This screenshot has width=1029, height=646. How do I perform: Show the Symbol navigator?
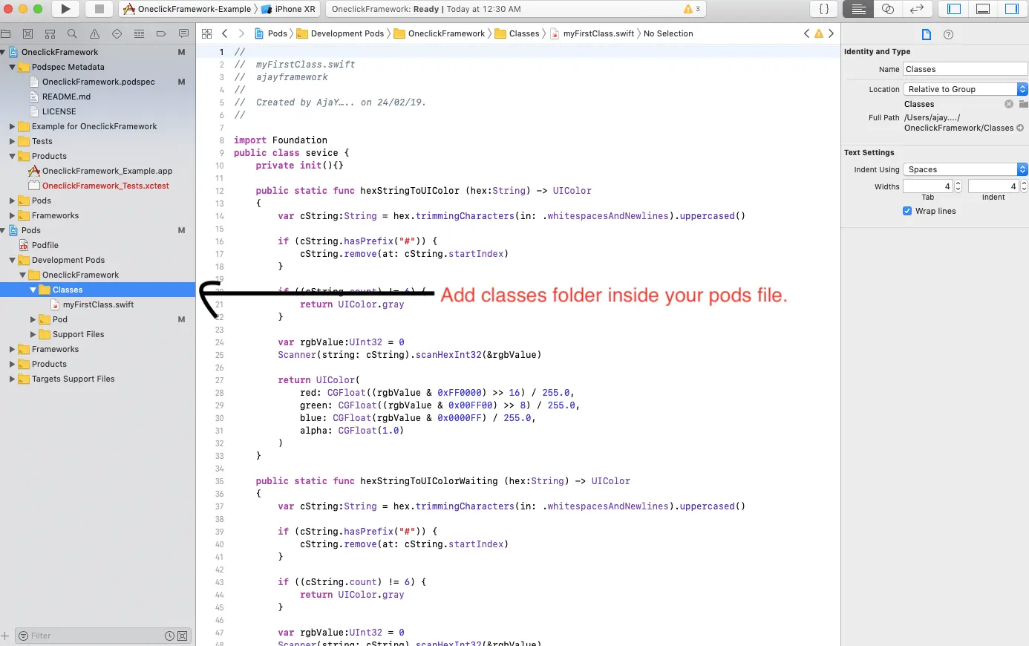[x=50, y=33]
